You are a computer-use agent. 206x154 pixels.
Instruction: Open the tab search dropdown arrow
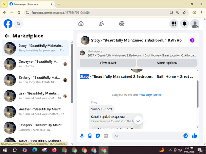pyautogui.click(x=4, y=4)
